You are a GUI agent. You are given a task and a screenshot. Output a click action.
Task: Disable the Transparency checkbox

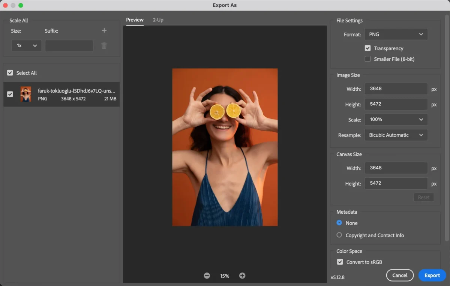(368, 48)
